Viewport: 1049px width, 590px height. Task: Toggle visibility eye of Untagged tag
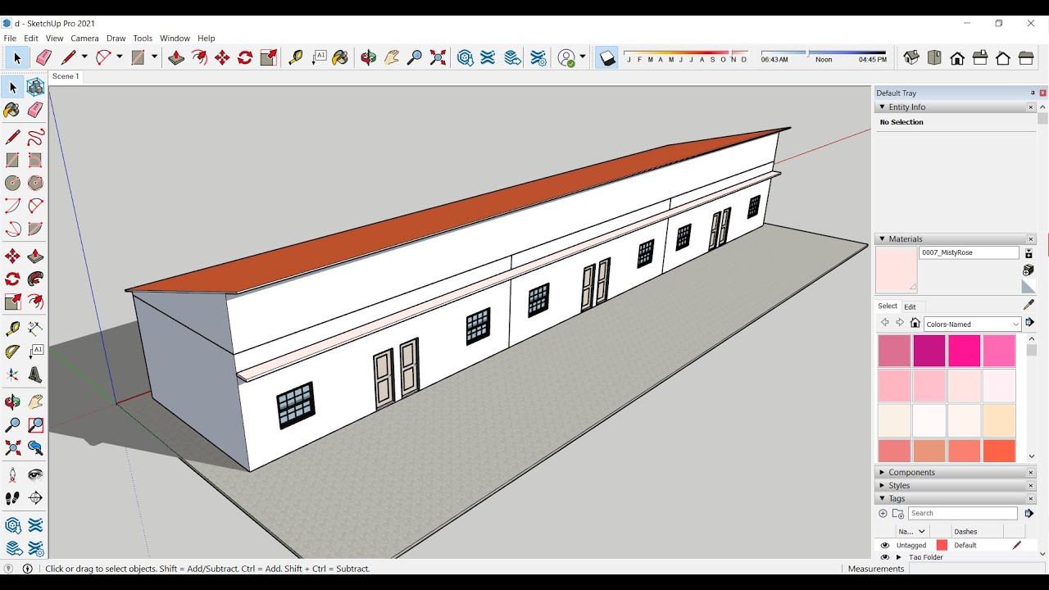[x=884, y=545]
